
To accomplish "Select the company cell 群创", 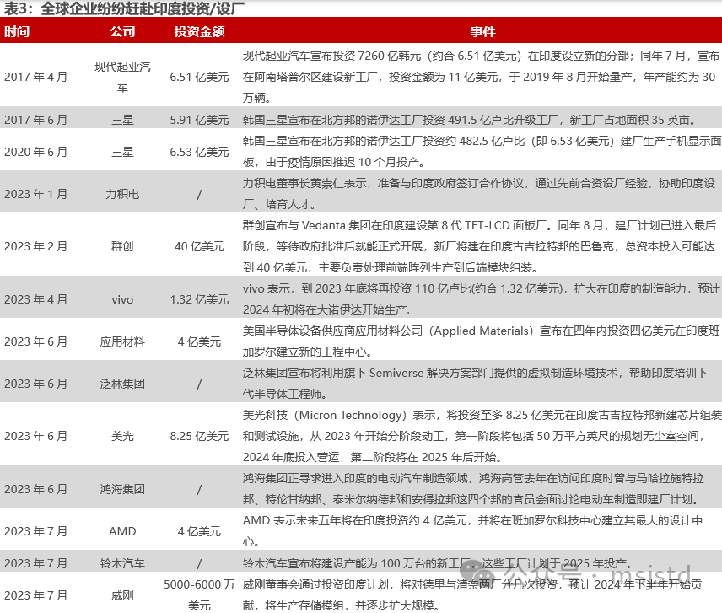I will [x=122, y=247].
